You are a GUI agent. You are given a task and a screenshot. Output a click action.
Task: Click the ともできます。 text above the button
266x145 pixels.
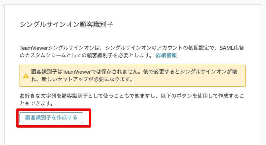click(x=37, y=103)
